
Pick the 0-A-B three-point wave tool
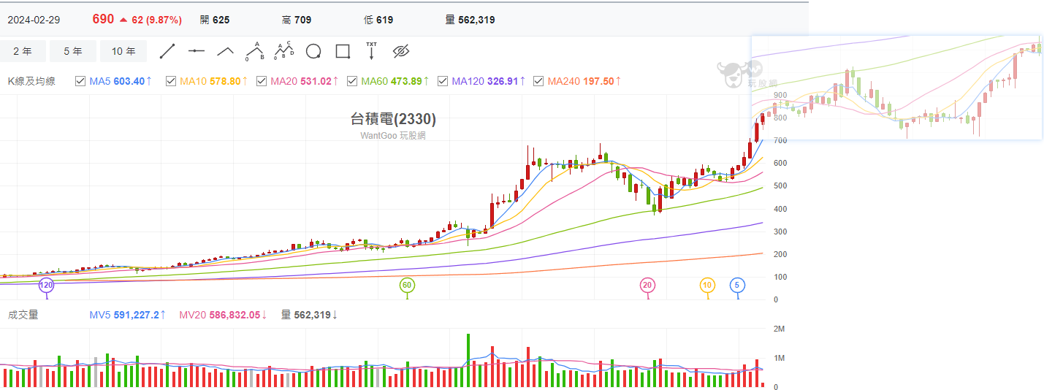(254, 51)
